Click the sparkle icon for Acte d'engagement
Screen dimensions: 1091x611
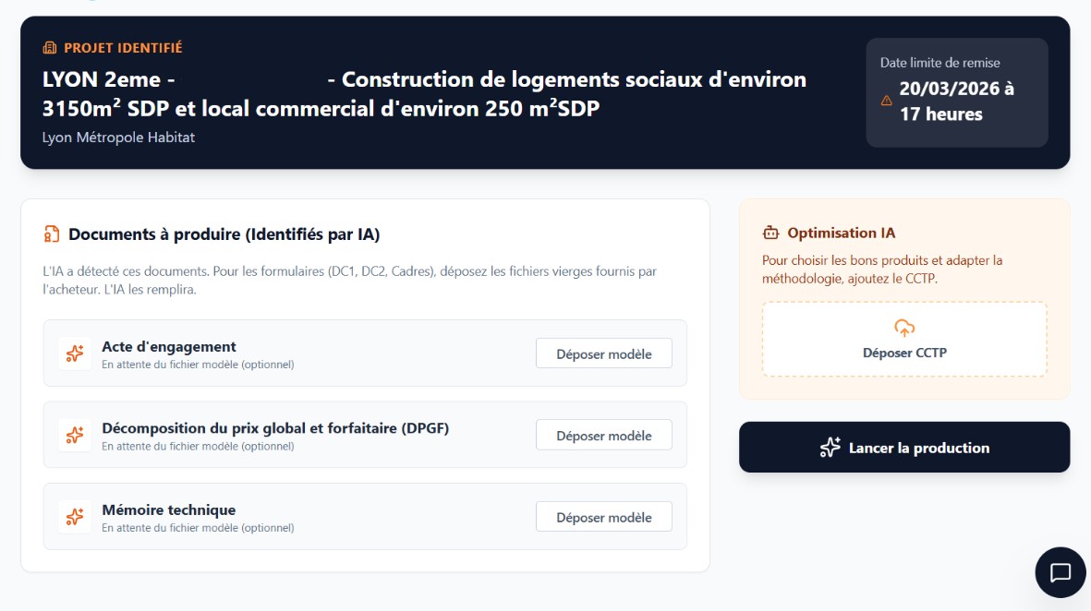[x=75, y=353]
